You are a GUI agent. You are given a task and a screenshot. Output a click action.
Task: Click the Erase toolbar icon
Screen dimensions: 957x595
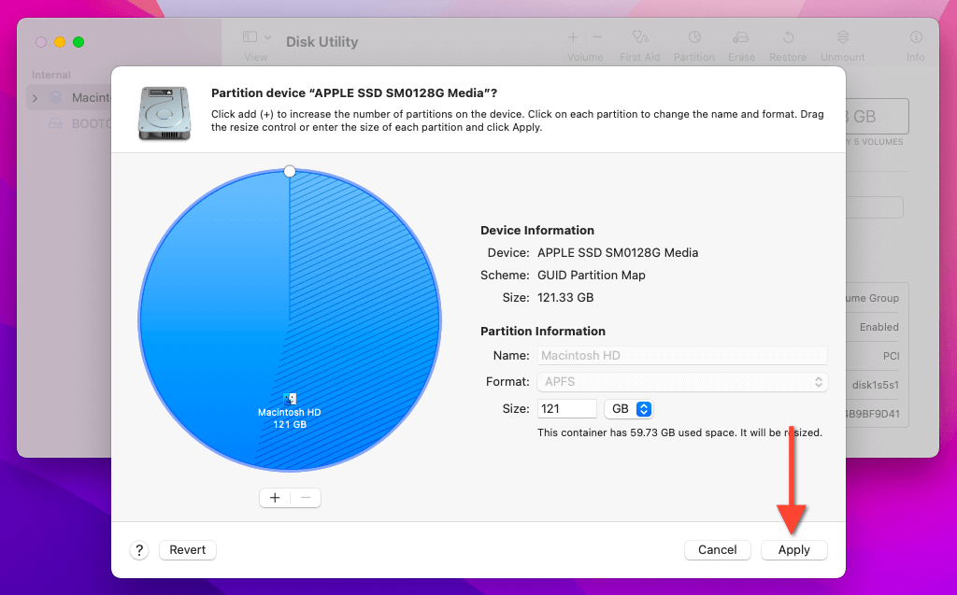pyautogui.click(x=741, y=37)
